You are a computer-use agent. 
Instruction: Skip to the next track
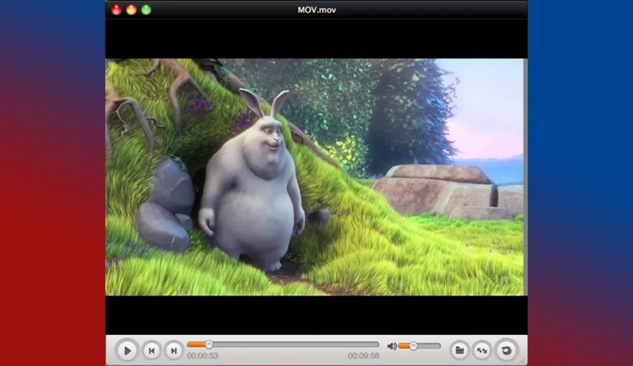point(173,351)
